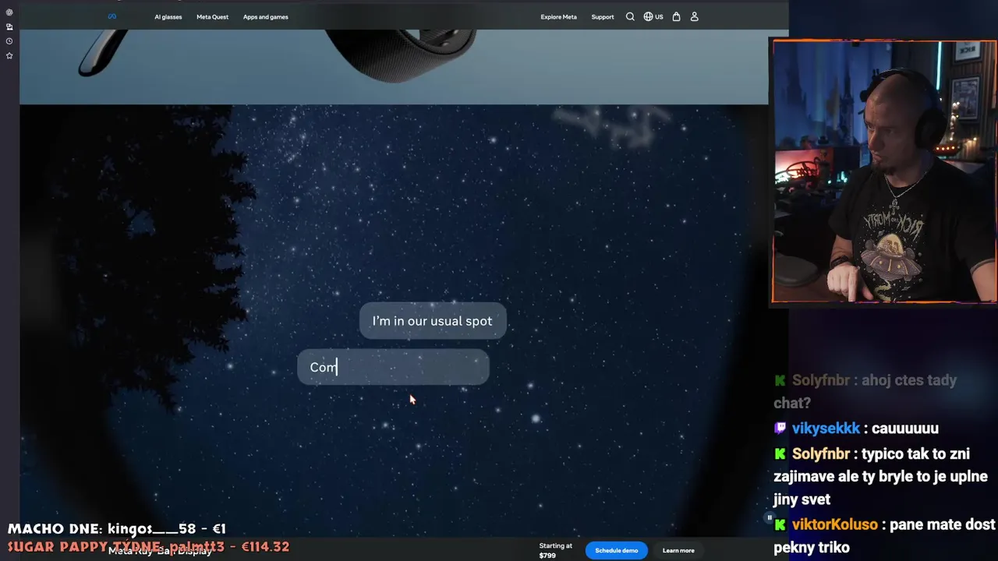Click the second browser sidebar icon
The width and height of the screenshot is (998, 561).
pyautogui.click(x=9, y=26)
